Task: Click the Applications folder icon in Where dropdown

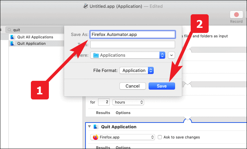Action: click(x=96, y=55)
